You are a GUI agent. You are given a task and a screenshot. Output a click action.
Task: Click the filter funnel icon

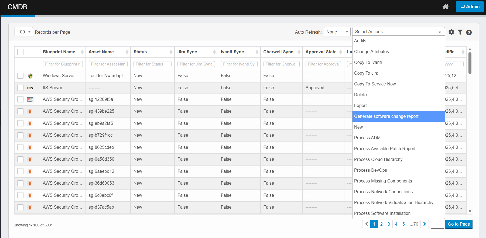(x=460, y=32)
